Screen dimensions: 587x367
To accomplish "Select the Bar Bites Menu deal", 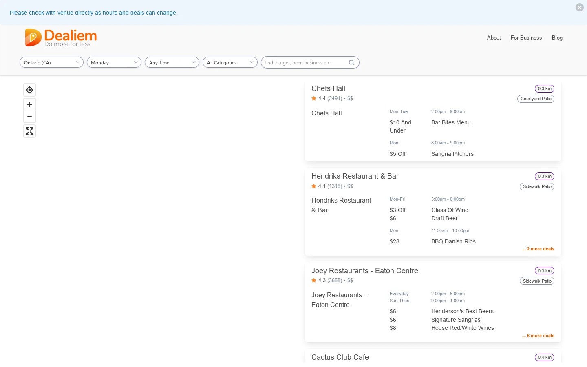I will [451, 122].
